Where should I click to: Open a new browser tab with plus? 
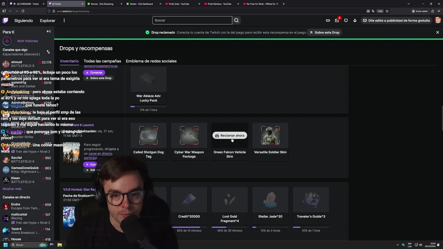pyautogui.click(x=284, y=4)
